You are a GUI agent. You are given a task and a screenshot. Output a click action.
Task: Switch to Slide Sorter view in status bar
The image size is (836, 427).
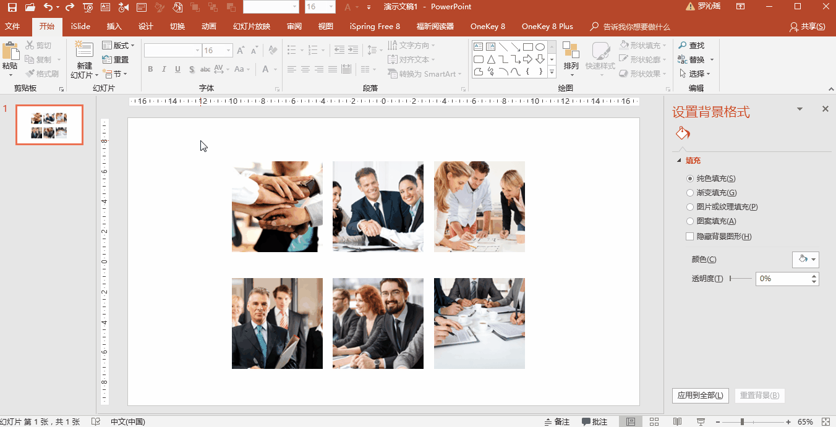654,421
